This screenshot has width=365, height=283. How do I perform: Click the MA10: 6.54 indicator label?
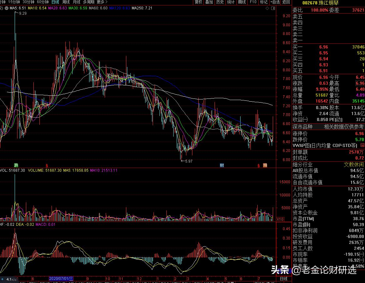coord(37,8)
